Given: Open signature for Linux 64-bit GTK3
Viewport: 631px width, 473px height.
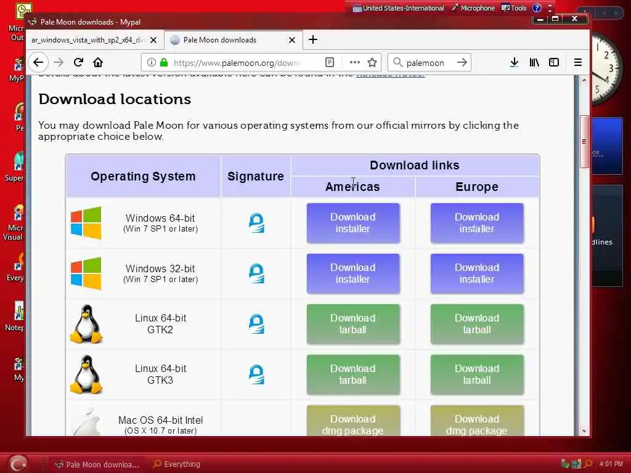Looking at the screenshot, I should point(256,374).
